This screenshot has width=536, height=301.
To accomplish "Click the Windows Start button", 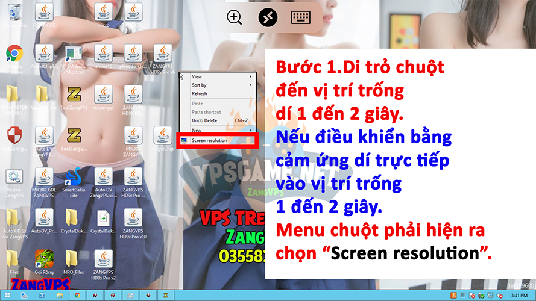I will coord(7,296).
